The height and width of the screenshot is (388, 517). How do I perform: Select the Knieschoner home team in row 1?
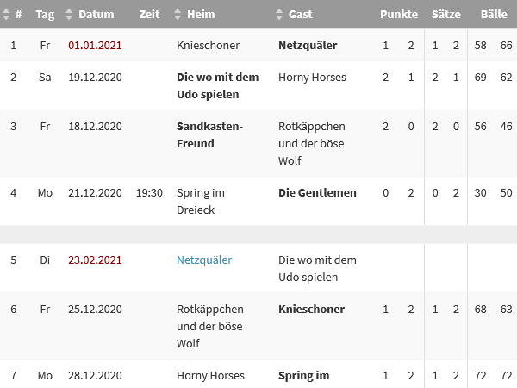(x=208, y=45)
